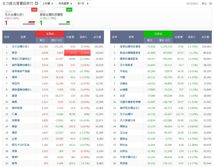Click 收盤價 header in net buy table
This screenshot has height=167, width=214.
[x=70, y=37]
